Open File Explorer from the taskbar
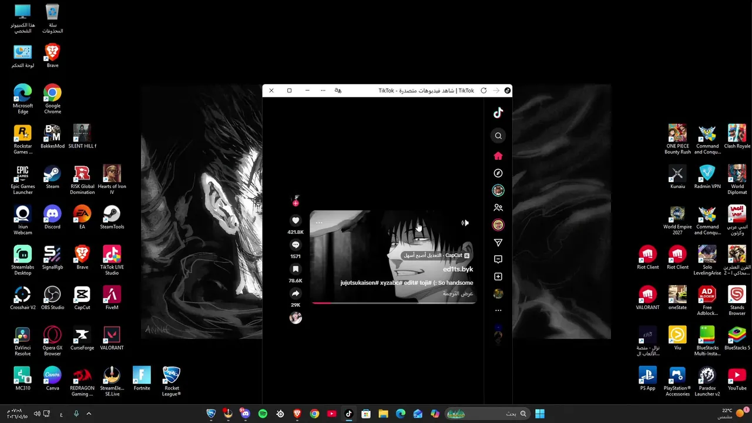 click(383, 414)
